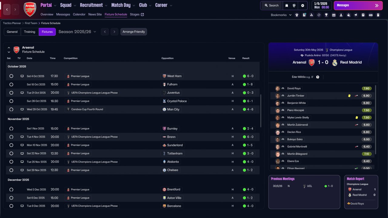388x218 pixels.
Task: Switch to the Training tab
Action: (x=30, y=32)
